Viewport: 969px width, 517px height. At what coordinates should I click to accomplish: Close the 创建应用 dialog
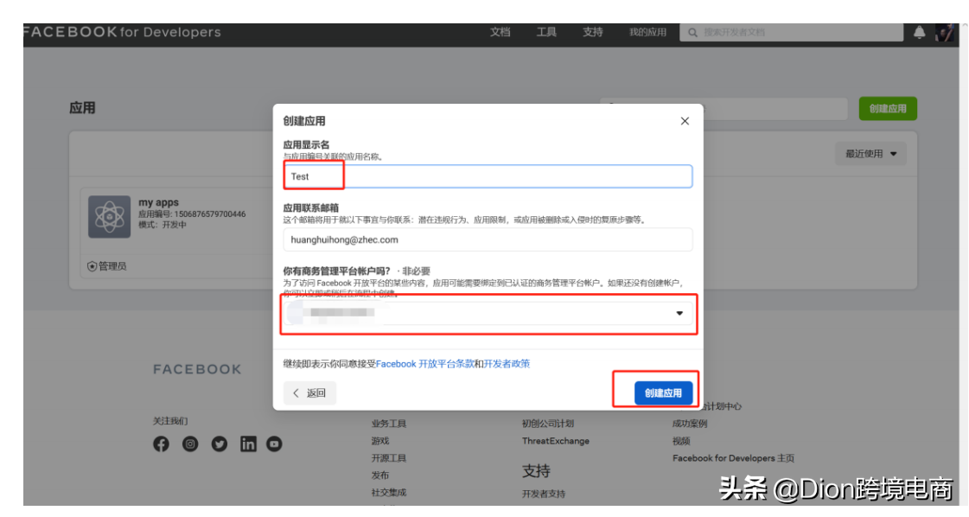(685, 121)
